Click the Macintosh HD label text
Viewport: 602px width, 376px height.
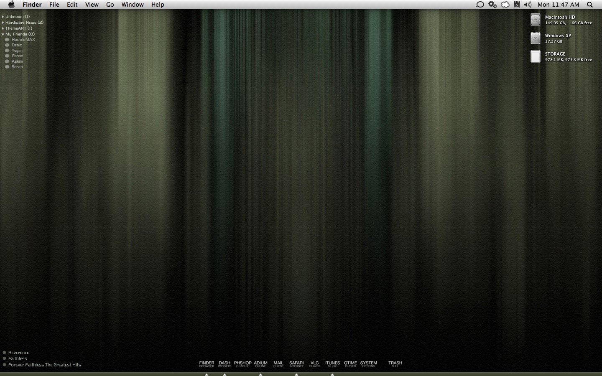click(560, 18)
